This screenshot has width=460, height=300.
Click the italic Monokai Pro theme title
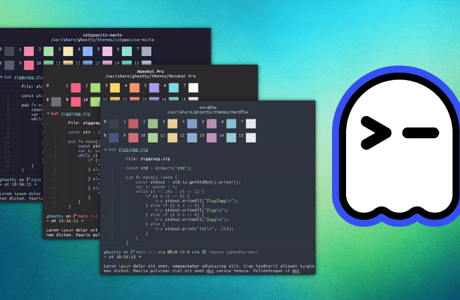click(151, 71)
